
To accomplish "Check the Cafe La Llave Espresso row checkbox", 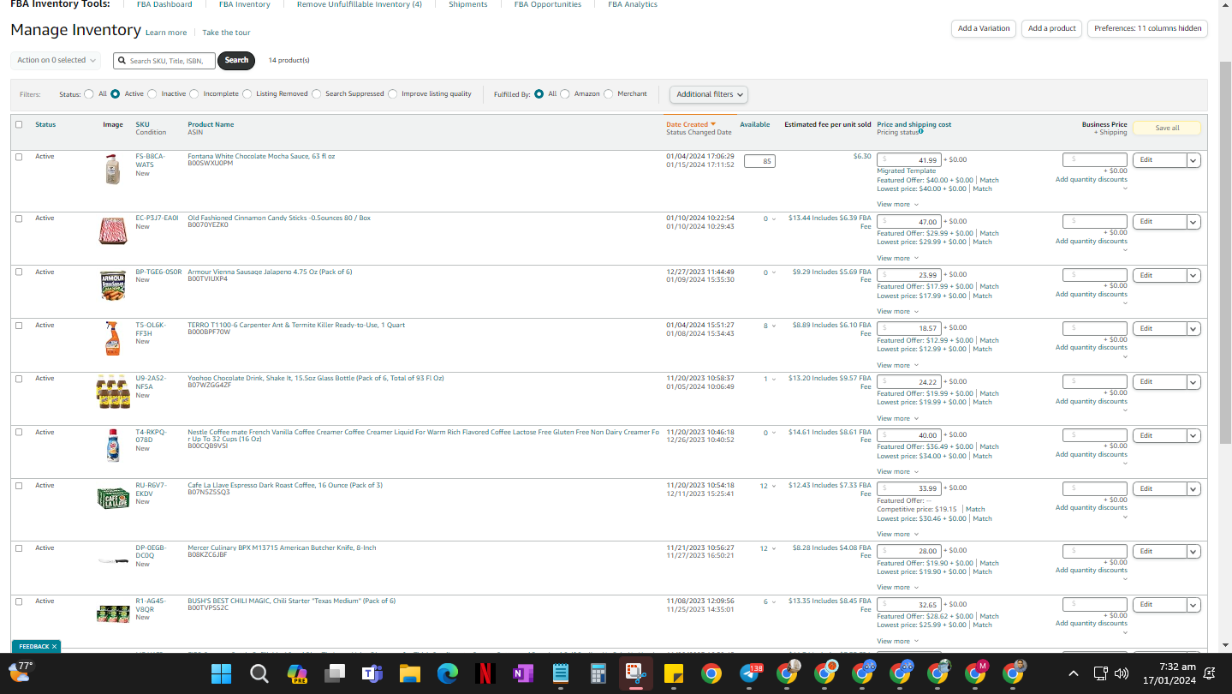I will pos(19,486).
